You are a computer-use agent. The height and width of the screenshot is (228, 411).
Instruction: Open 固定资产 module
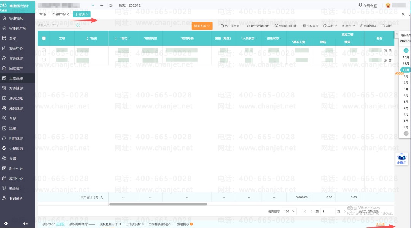click(x=16, y=68)
